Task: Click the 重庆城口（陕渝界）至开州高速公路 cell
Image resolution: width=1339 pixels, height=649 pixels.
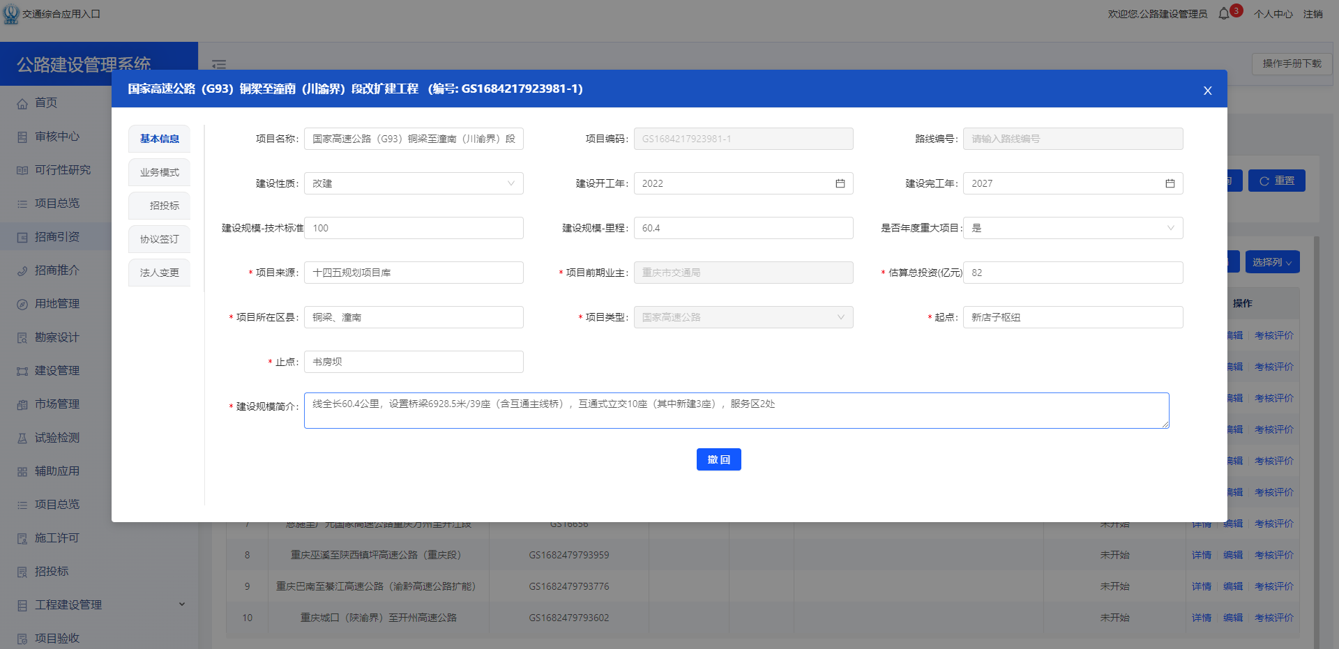Action: (379, 618)
